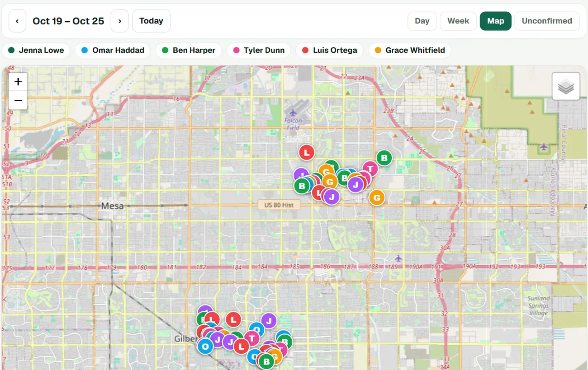Jump to Today
The image size is (588, 370).
tap(151, 21)
